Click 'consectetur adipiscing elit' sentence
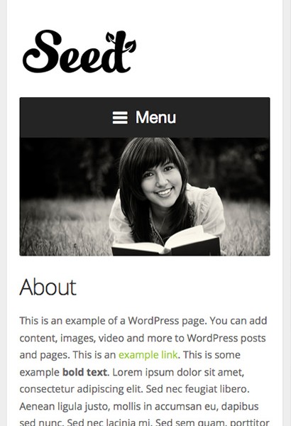 (x=81, y=389)
